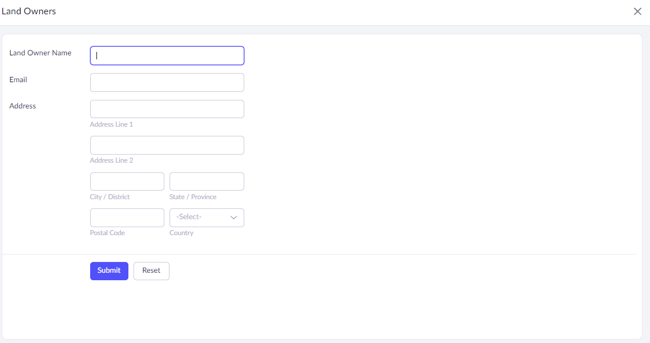The image size is (650, 343).
Task: Click the Postal Code caption
Action: 107,233
